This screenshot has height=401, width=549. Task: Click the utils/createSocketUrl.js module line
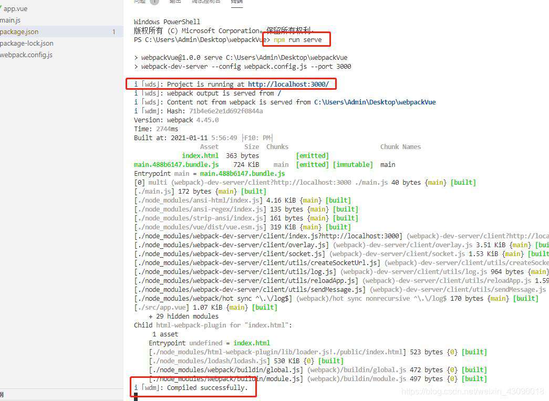341,263
